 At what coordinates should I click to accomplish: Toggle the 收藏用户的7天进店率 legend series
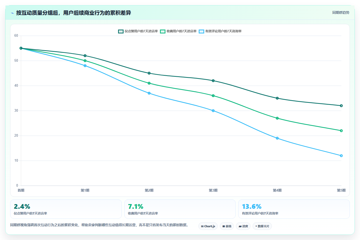tap(178, 31)
